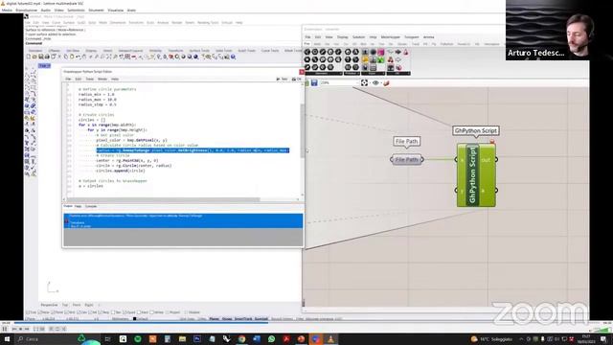The image size is (613, 345).
Task: Switch to Curve Tools toolbar tab
Action: pos(270,51)
